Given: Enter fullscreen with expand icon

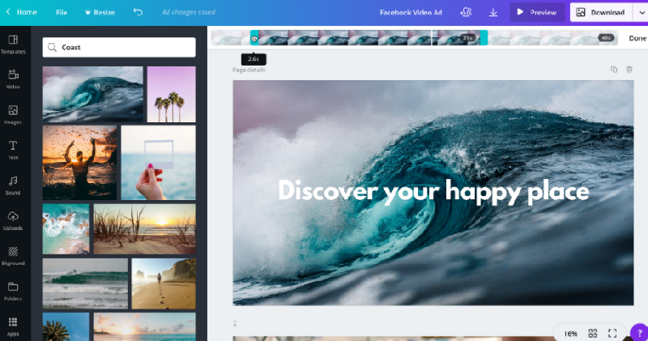Looking at the screenshot, I should pos(612,333).
